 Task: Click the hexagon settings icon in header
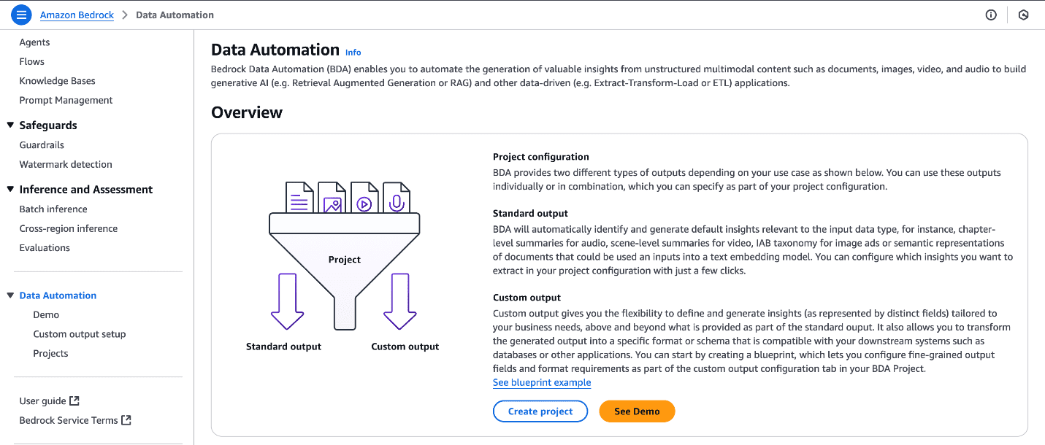pos(1023,15)
